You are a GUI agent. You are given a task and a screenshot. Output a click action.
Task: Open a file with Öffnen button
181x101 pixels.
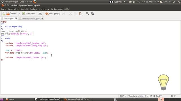click(11, 14)
